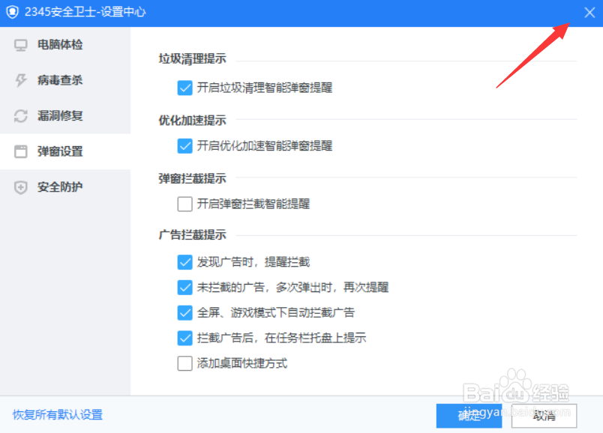Image resolution: width=603 pixels, height=433 pixels.
Task: Check 添加桌面快捷方式 option
Action: pos(185,363)
